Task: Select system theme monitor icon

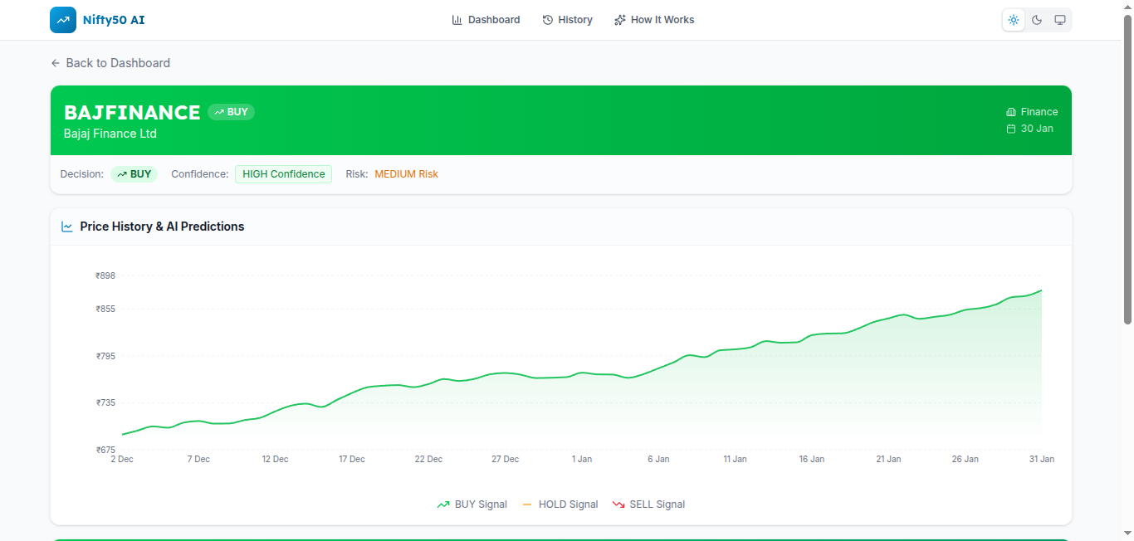Action: click(1060, 20)
